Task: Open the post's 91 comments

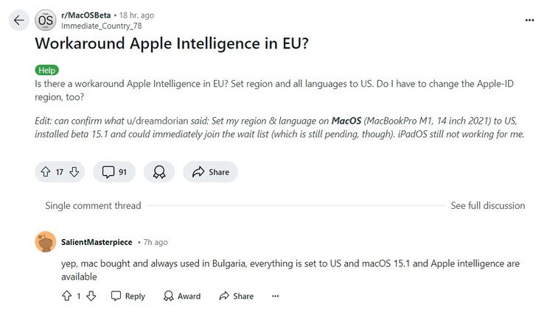Action: [x=114, y=172]
